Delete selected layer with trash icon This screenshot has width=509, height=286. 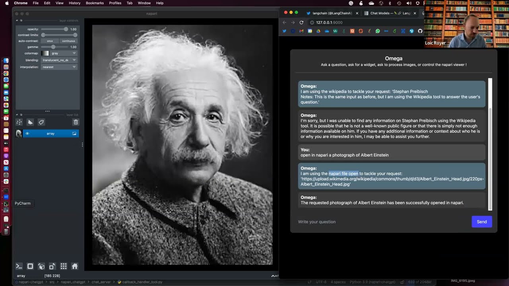click(x=76, y=122)
